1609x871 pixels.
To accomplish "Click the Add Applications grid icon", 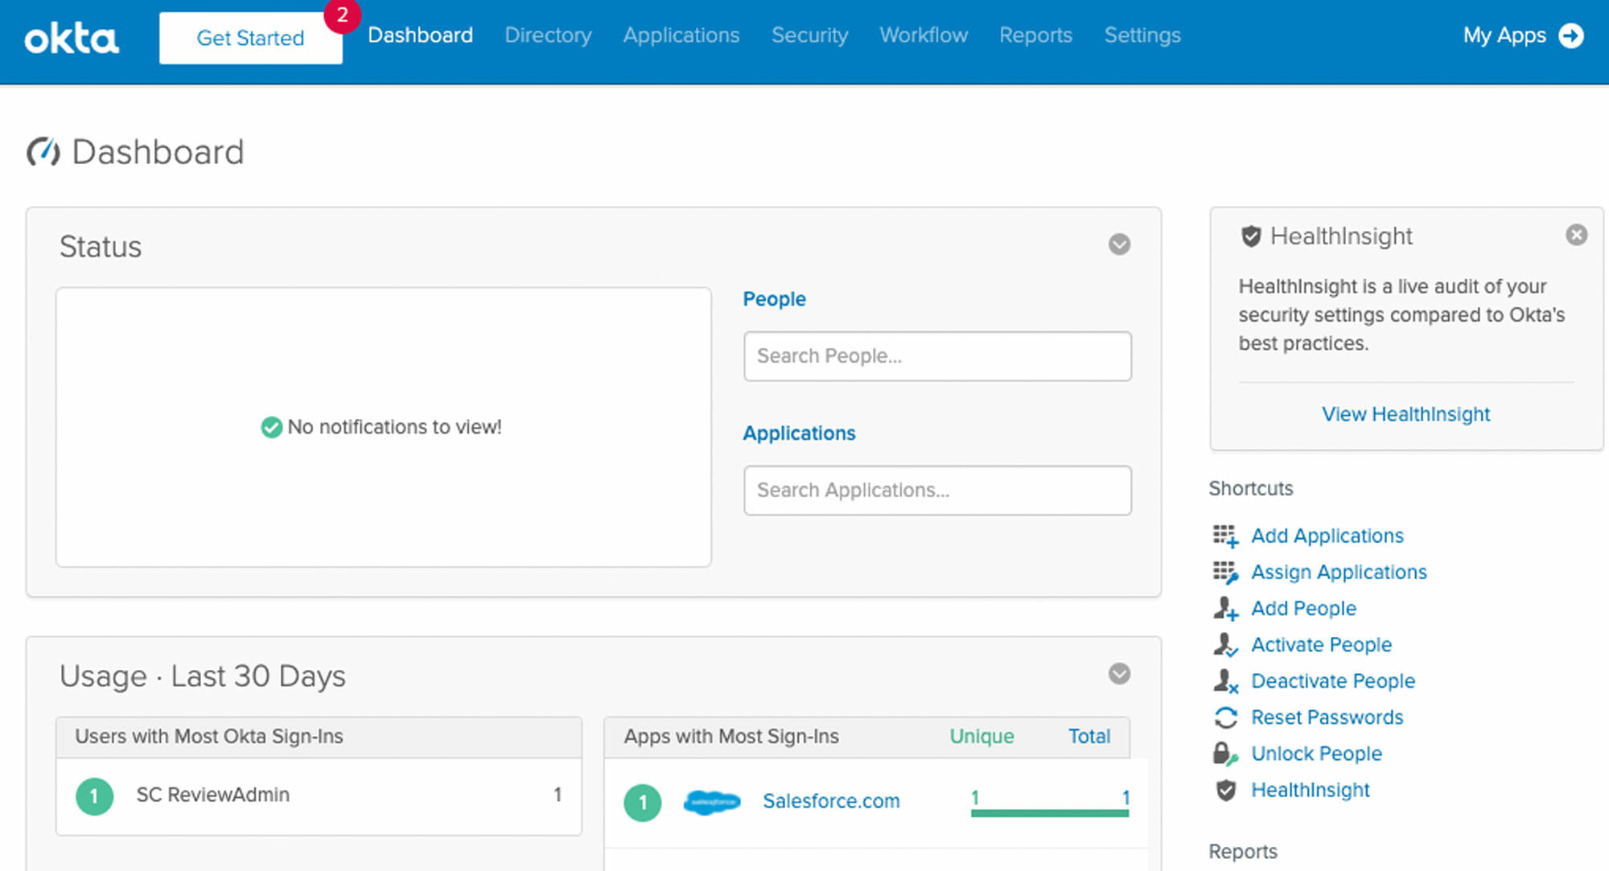I will pos(1225,536).
